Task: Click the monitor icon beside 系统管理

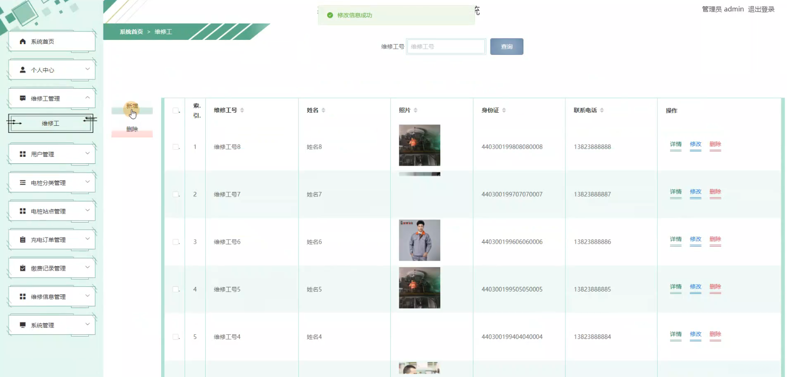Action: 23,325
